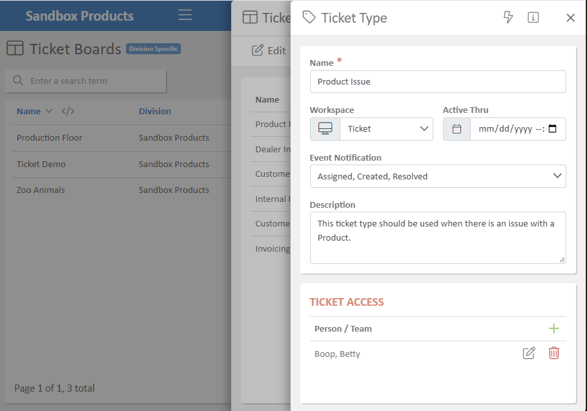Click Page 1 of 1, 3 total text
Image resolution: width=587 pixels, height=411 pixels.
point(54,388)
